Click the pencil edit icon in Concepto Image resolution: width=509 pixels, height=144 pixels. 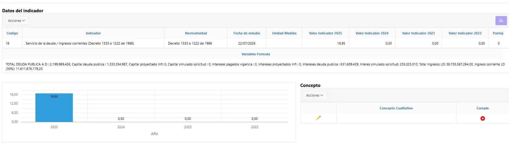(x=318, y=118)
